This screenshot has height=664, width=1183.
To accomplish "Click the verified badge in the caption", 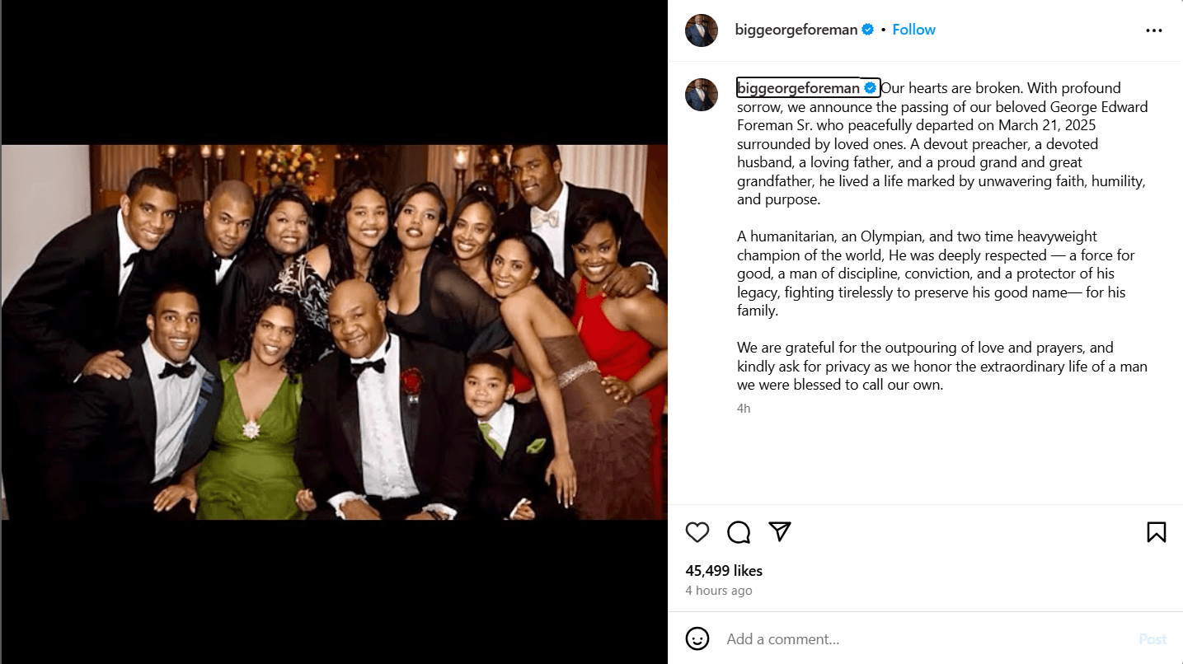I will click(x=870, y=88).
